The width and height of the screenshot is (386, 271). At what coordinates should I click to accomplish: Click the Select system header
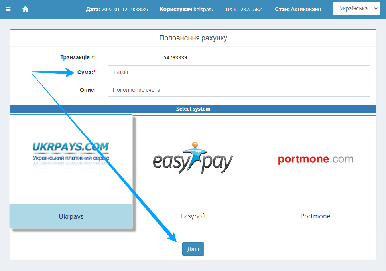[193, 109]
